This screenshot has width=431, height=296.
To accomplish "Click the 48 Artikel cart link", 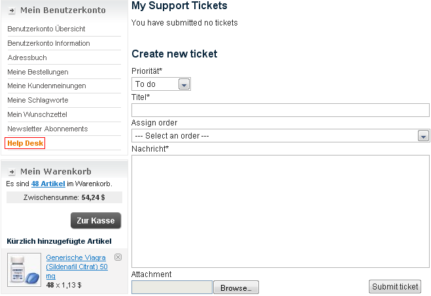I will pyautogui.click(x=48, y=184).
